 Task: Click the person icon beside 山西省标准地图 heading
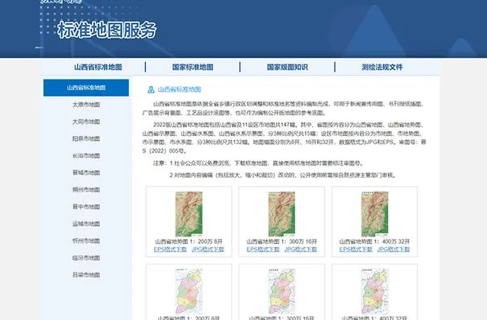[151, 90]
